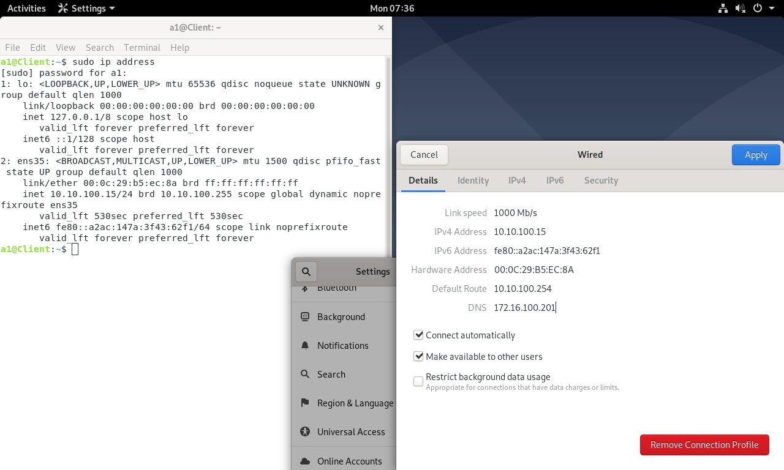Switch to the Security tab
Viewport: 784px width, 470px height.
[601, 181]
